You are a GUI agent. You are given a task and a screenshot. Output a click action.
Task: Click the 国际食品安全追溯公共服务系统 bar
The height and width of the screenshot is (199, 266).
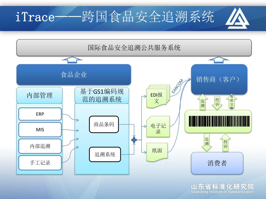tap(134, 48)
